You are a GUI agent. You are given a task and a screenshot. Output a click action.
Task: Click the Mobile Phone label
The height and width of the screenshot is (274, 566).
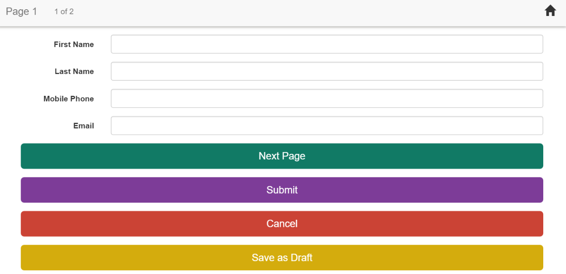click(x=69, y=99)
